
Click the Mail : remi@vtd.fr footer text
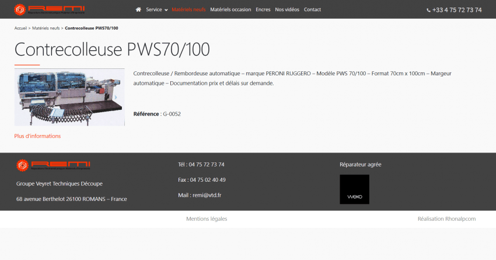pyautogui.click(x=200, y=195)
